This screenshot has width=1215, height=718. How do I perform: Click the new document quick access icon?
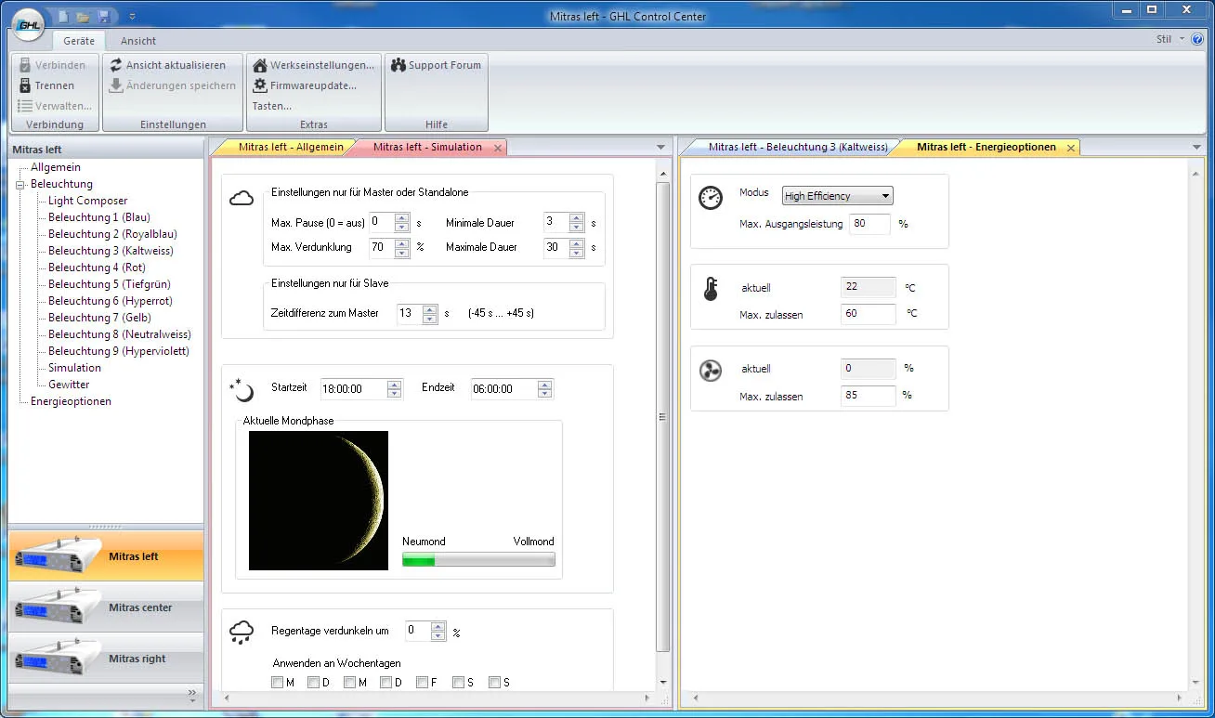click(x=62, y=16)
